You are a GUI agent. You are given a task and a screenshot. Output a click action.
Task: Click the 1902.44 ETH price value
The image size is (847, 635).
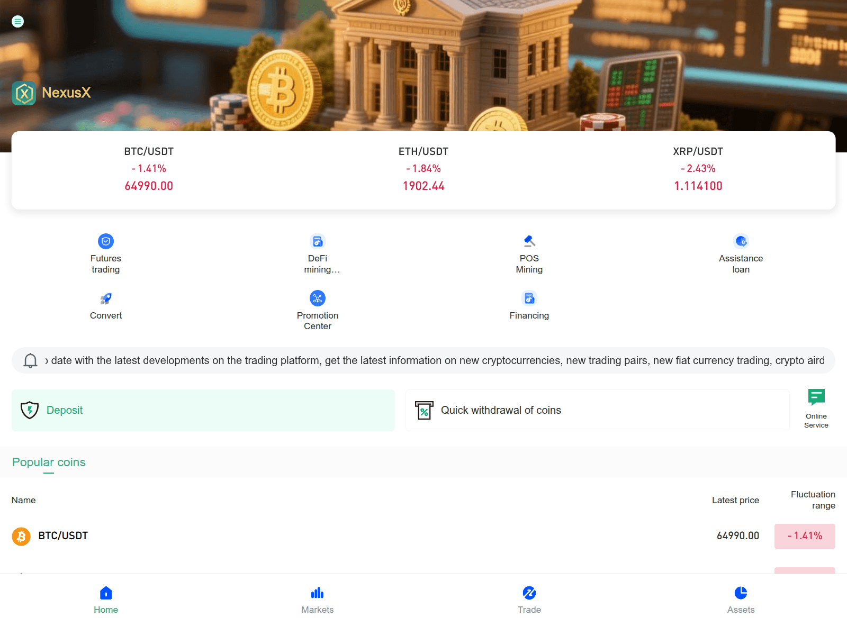[x=424, y=186]
